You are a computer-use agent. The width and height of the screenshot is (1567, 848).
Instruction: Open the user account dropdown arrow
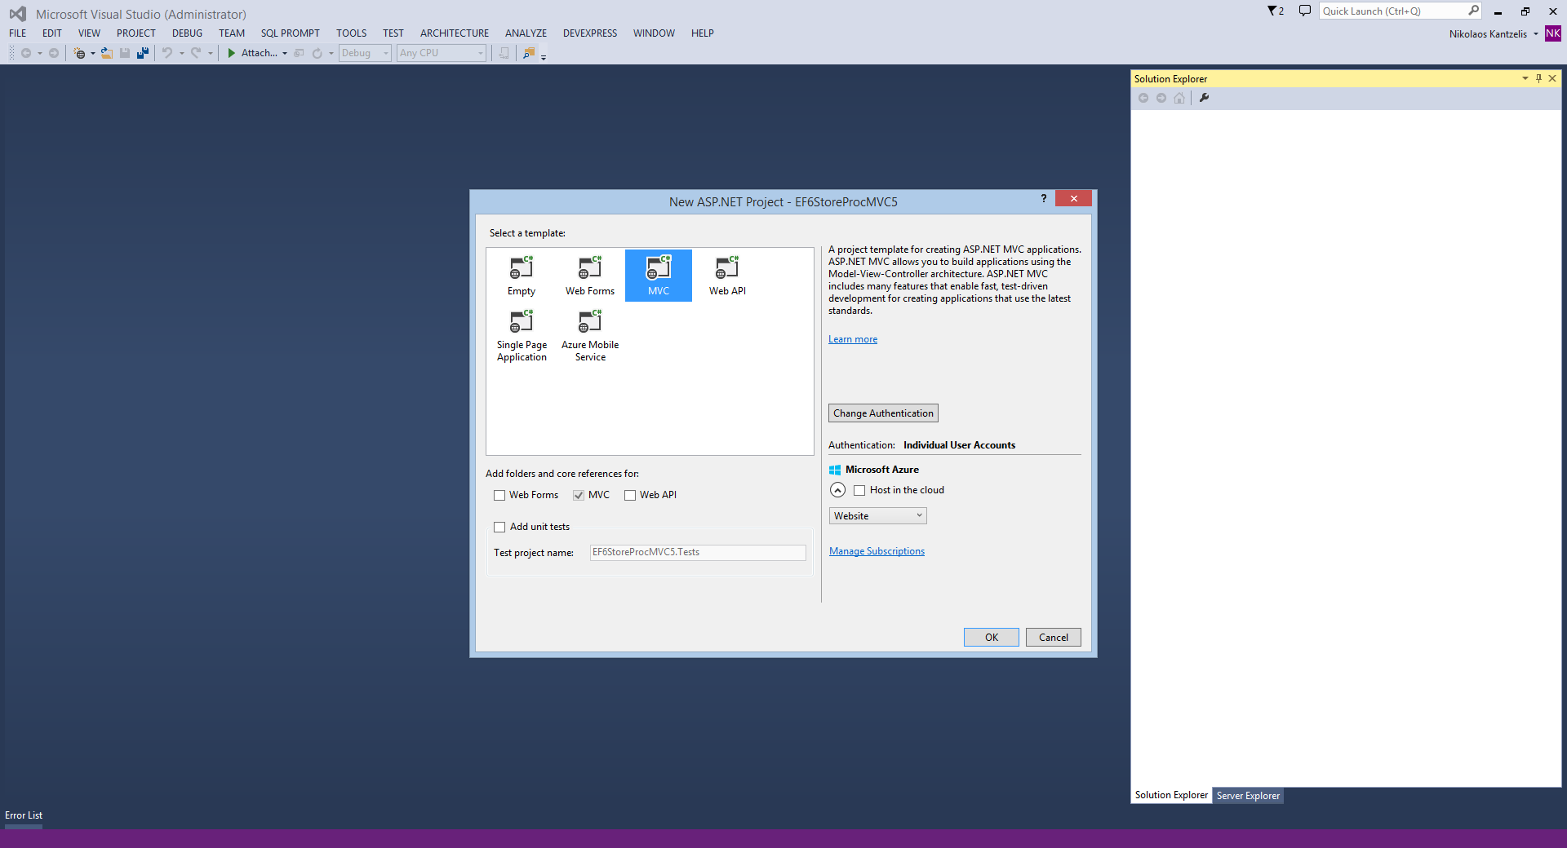1535,33
